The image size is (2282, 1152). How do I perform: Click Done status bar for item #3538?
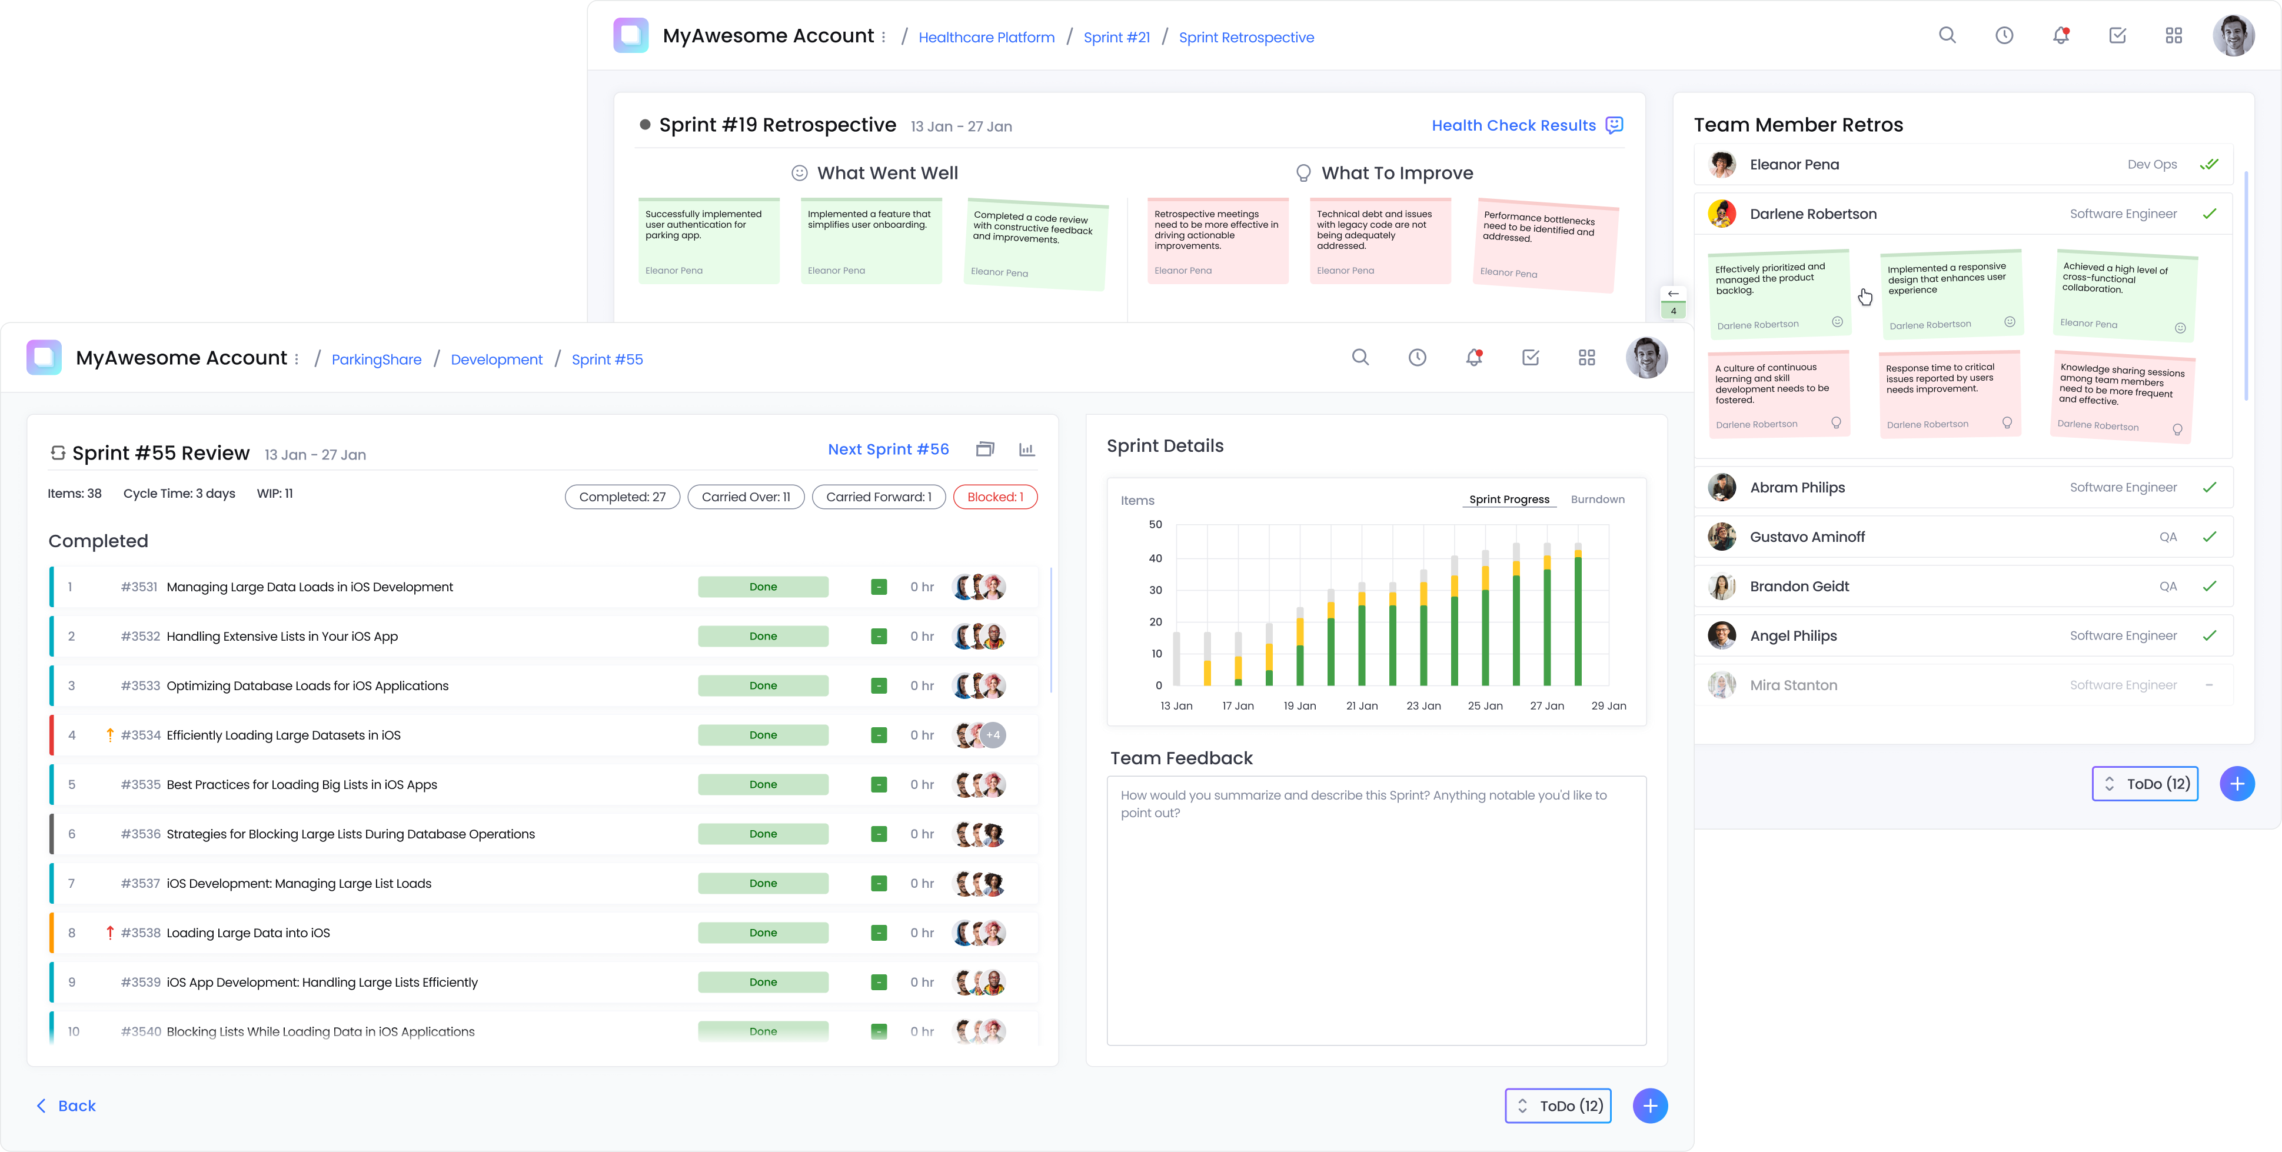763,933
